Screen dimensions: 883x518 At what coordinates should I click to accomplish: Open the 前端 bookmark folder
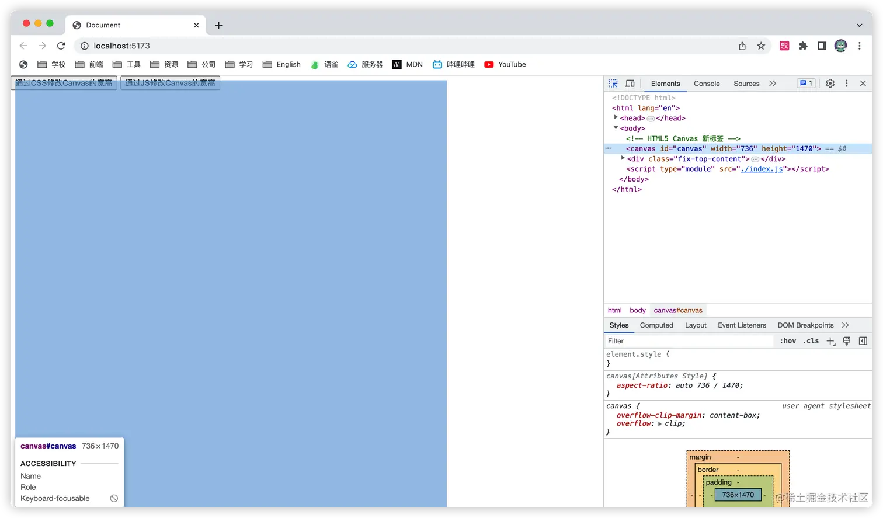coord(89,64)
